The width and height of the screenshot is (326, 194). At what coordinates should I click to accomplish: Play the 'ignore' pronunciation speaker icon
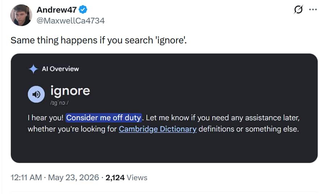coord(36,94)
